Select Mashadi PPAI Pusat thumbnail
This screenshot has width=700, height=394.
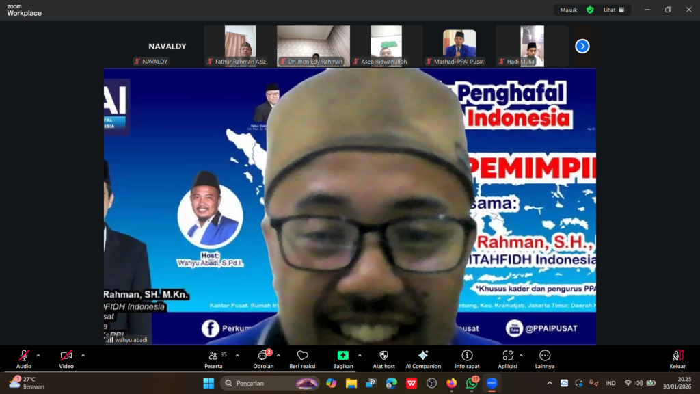pos(459,46)
